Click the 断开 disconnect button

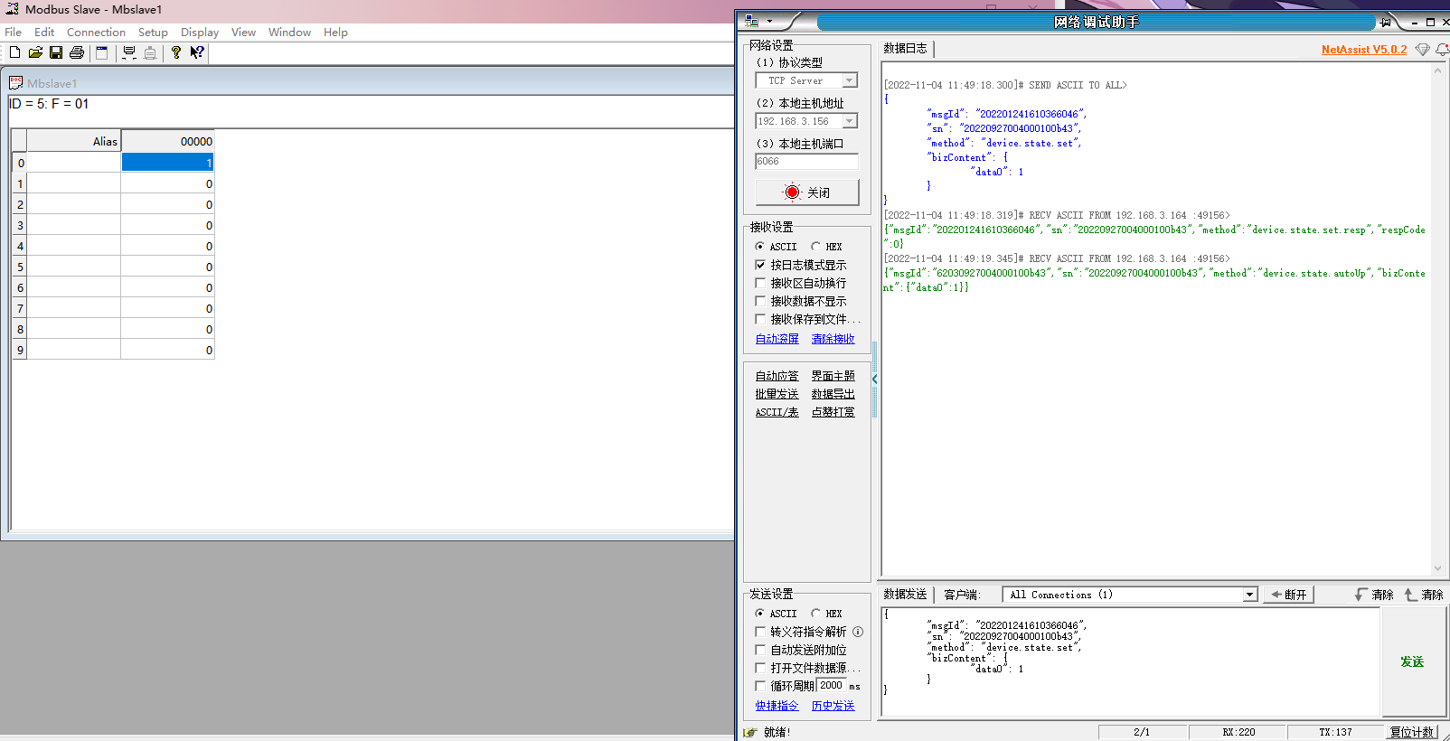pyautogui.click(x=1288, y=595)
